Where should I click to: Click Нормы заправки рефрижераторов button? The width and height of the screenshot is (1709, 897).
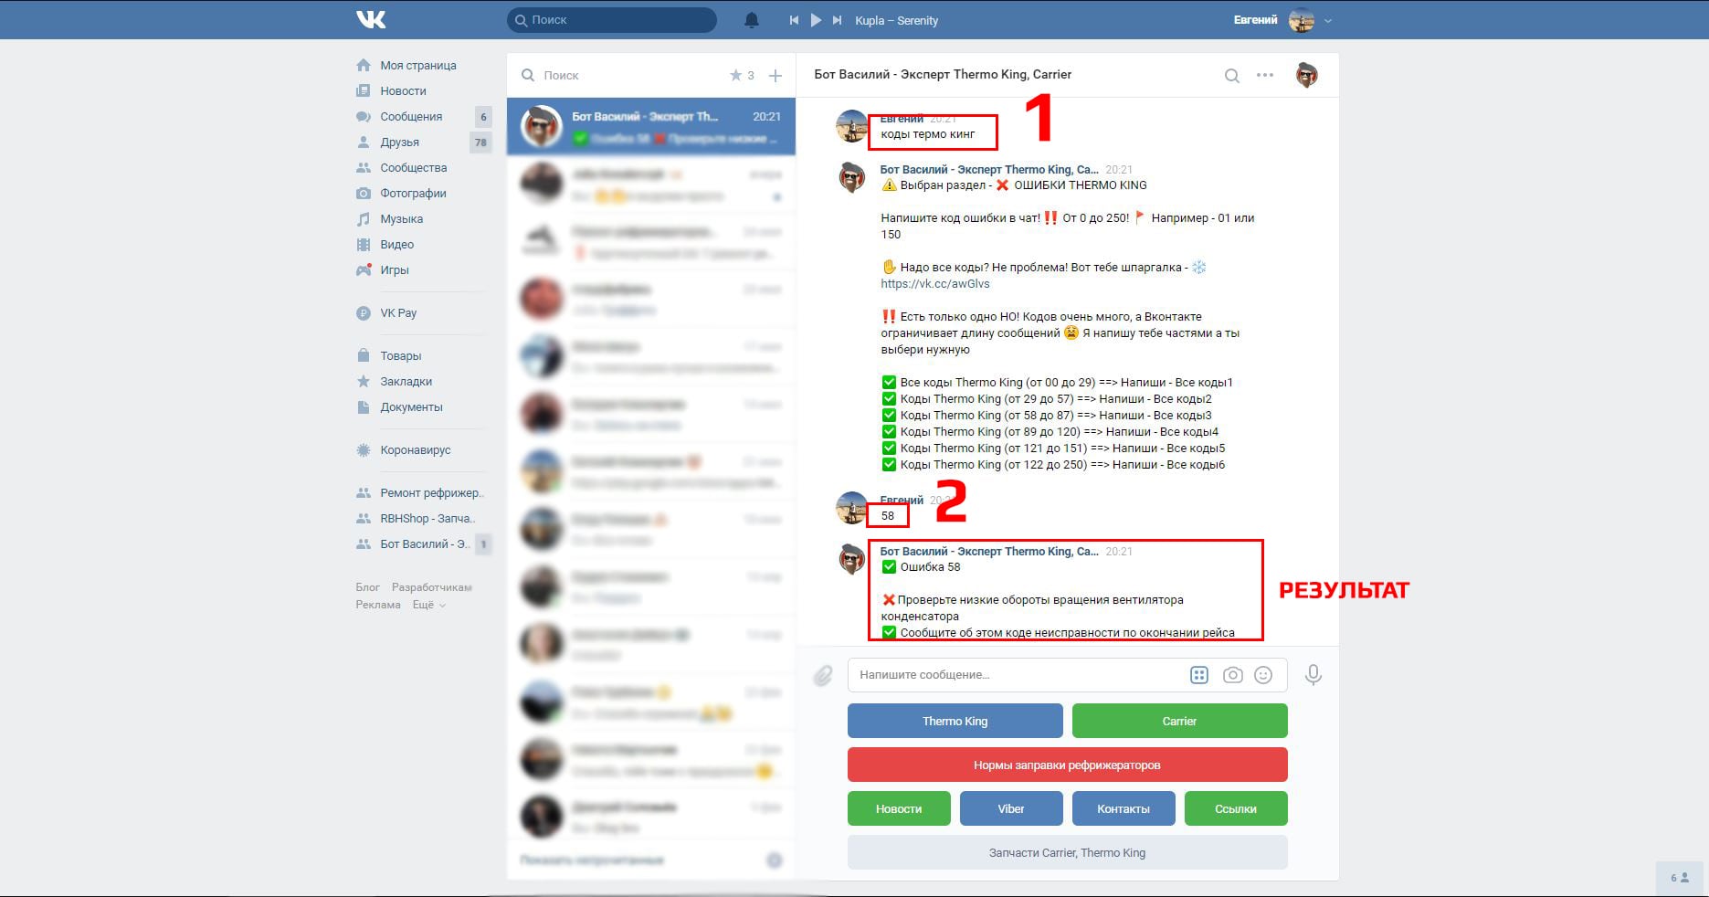[1068, 765]
